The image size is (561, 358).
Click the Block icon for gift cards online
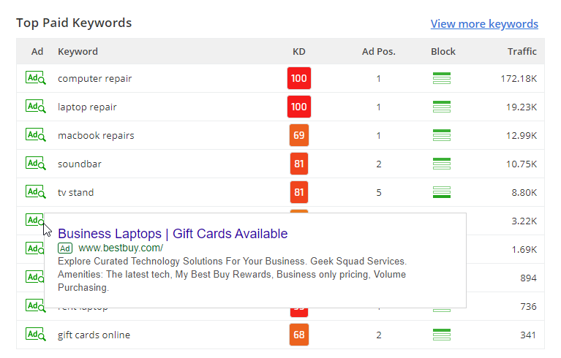442,335
